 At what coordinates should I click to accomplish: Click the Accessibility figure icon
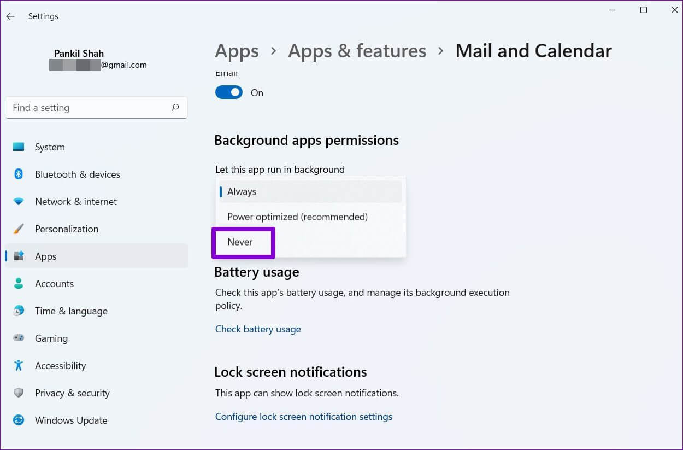coord(19,366)
